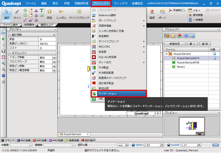Click the 解除 button

click(x=205, y=44)
